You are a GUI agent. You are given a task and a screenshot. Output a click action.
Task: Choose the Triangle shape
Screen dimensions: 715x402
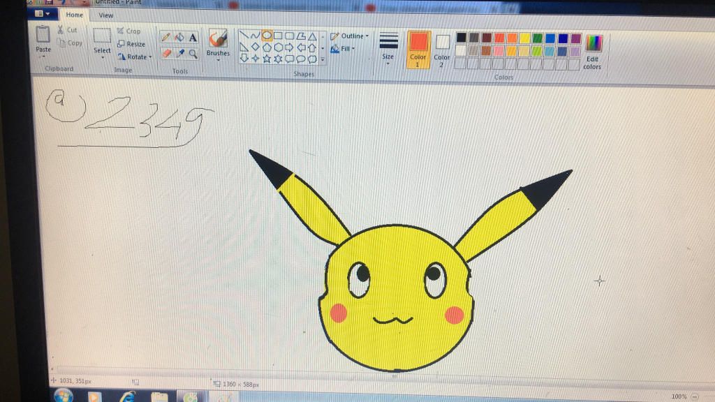tap(312, 36)
